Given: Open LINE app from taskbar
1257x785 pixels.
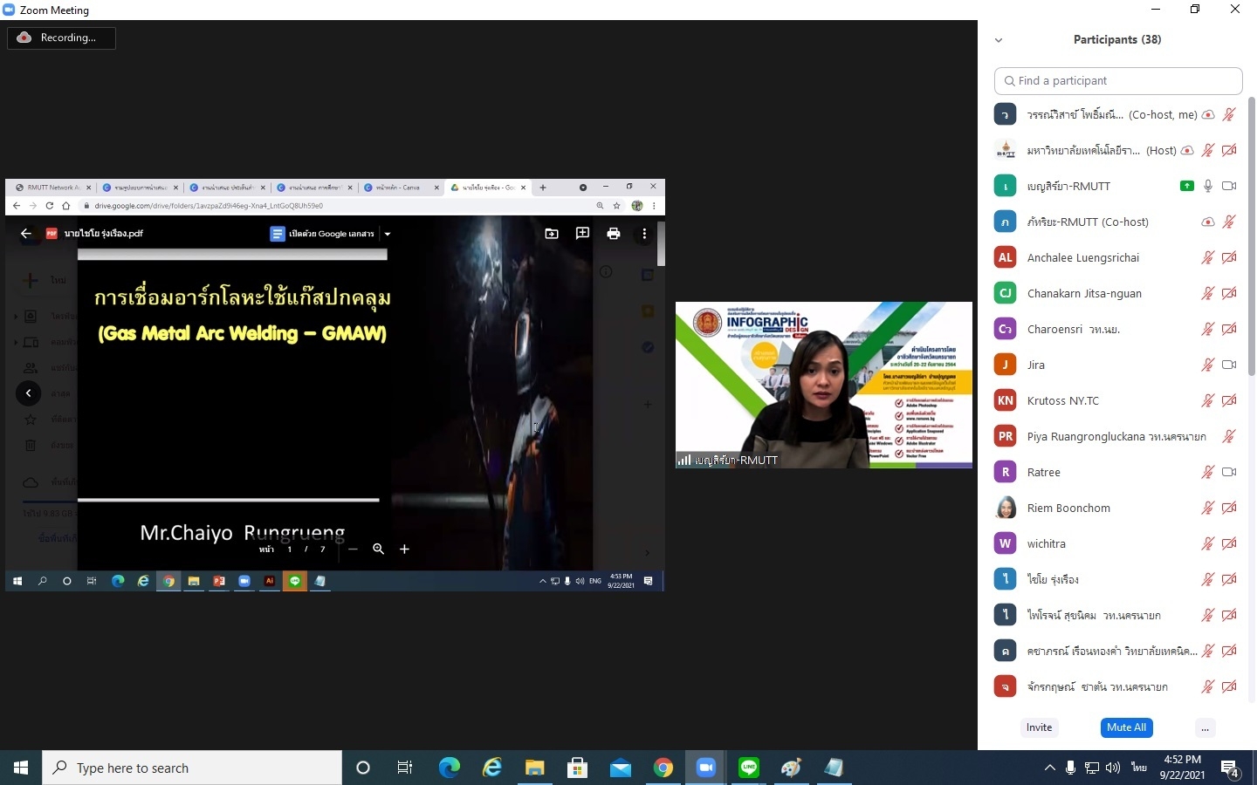Looking at the screenshot, I should pos(749,768).
